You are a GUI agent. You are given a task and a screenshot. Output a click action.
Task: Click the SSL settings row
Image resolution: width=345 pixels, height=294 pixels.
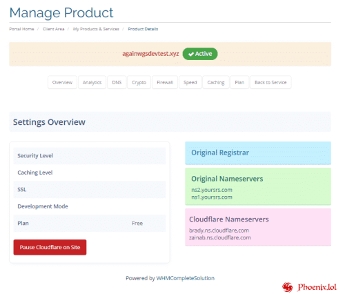point(90,190)
